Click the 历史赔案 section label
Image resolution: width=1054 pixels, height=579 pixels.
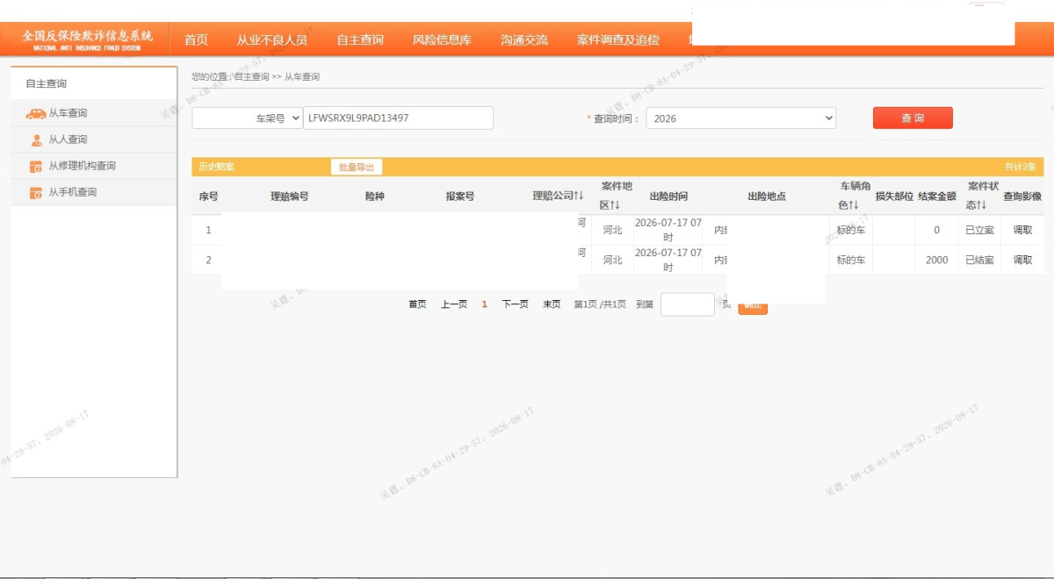pos(216,167)
